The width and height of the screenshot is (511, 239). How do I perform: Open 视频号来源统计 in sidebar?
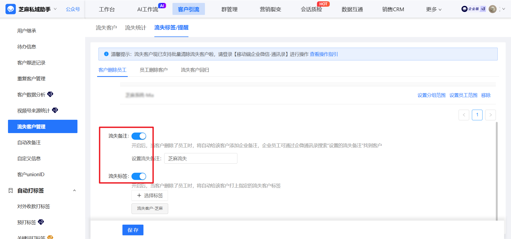pos(34,111)
